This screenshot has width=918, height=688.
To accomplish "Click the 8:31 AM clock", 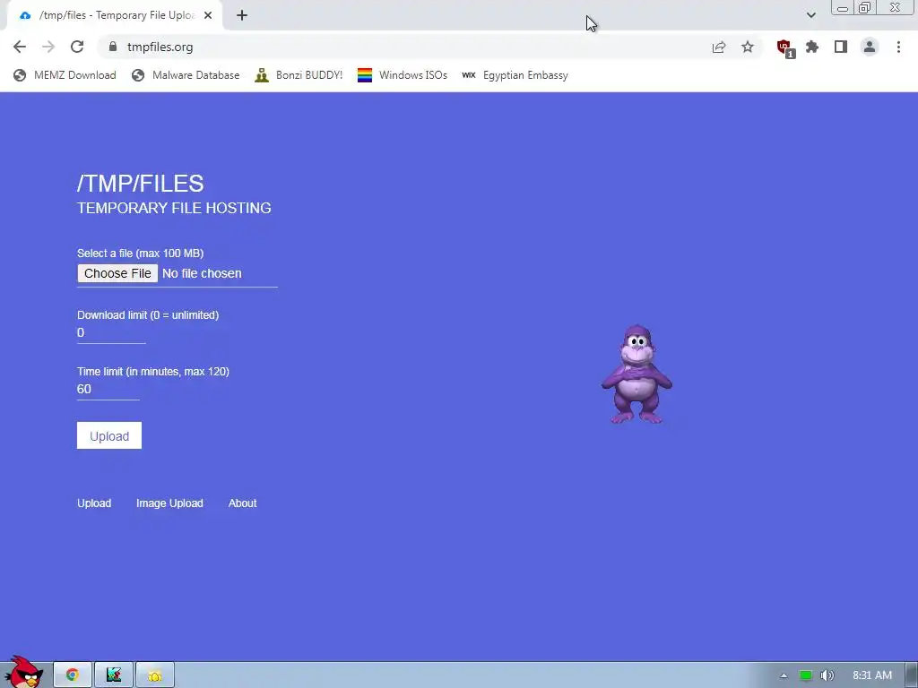I will coord(872,675).
